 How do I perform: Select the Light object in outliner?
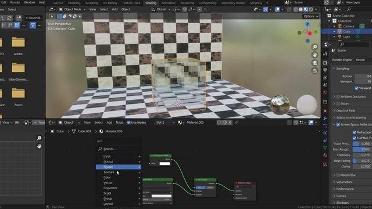click(346, 37)
